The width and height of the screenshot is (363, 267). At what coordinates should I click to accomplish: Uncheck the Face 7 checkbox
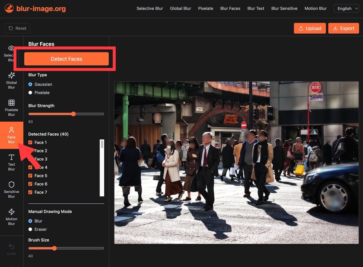(30, 192)
